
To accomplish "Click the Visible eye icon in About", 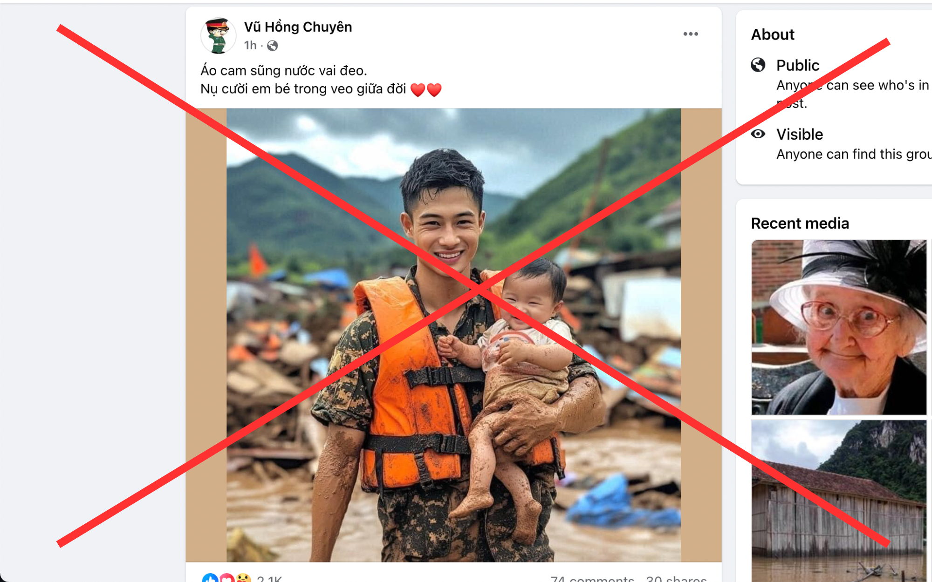I will (758, 134).
